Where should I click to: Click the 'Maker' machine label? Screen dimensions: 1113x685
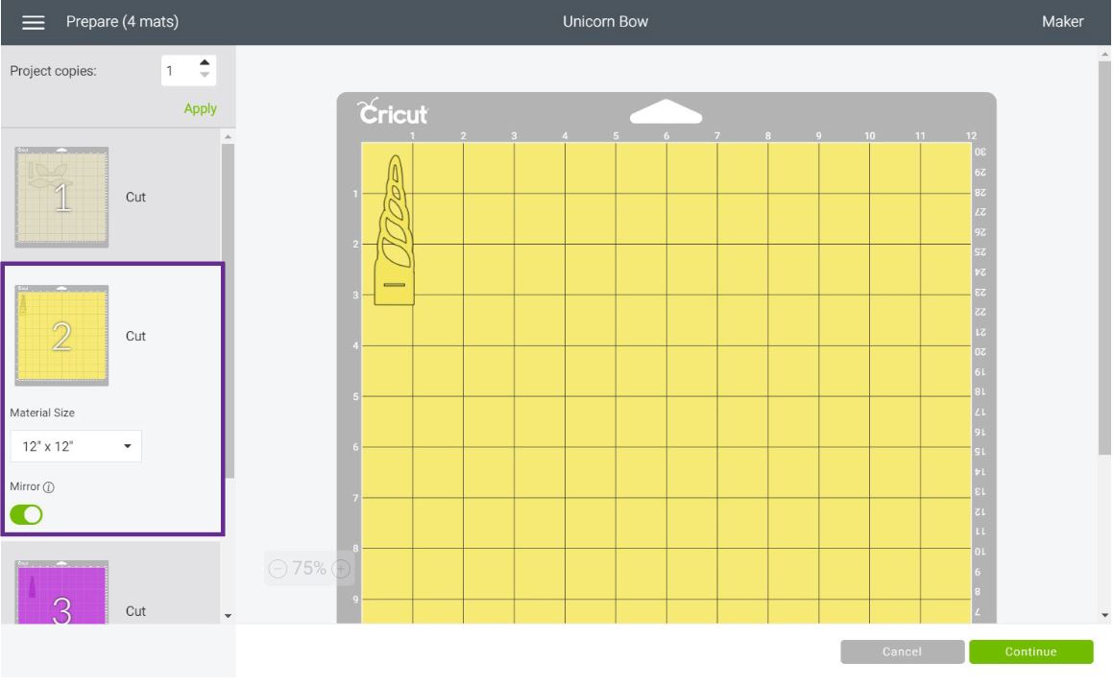pos(1063,22)
